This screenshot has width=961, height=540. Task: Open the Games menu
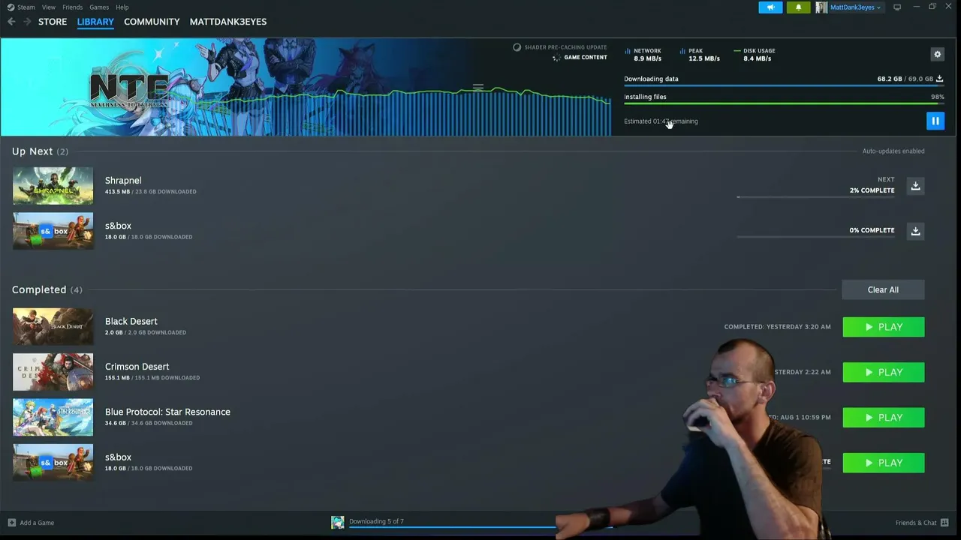tap(99, 7)
